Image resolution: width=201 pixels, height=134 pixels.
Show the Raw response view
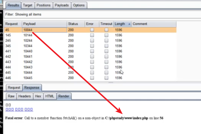coord(11,96)
